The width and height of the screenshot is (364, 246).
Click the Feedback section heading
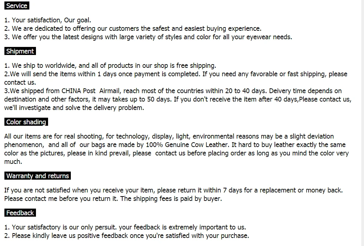click(20, 213)
